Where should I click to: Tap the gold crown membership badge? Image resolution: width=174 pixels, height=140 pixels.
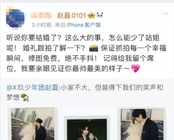click(x=91, y=15)
